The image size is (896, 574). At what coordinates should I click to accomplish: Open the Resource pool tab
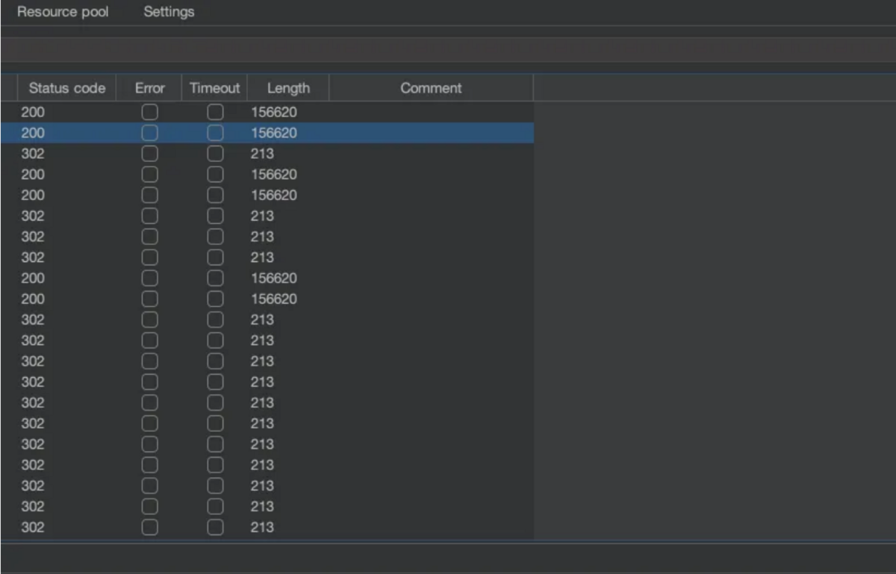(x=63, y=12)
